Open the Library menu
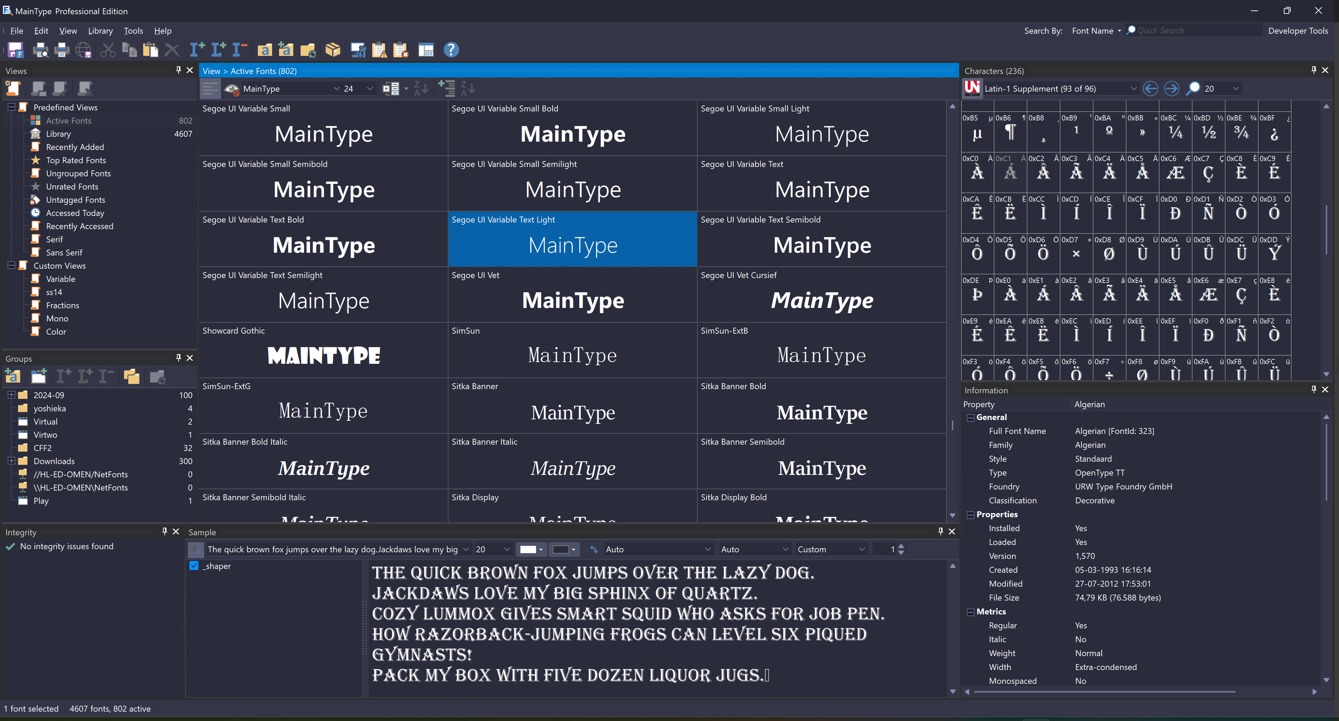Screen dimensions: 1339x721 pos(100,31)
